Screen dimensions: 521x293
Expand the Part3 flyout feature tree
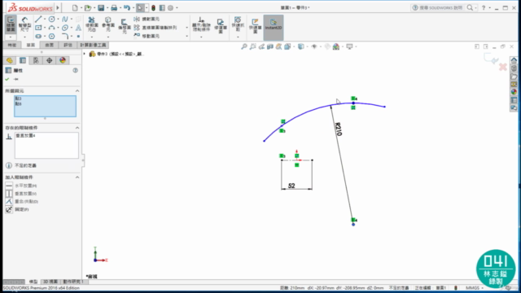(85, 54)
